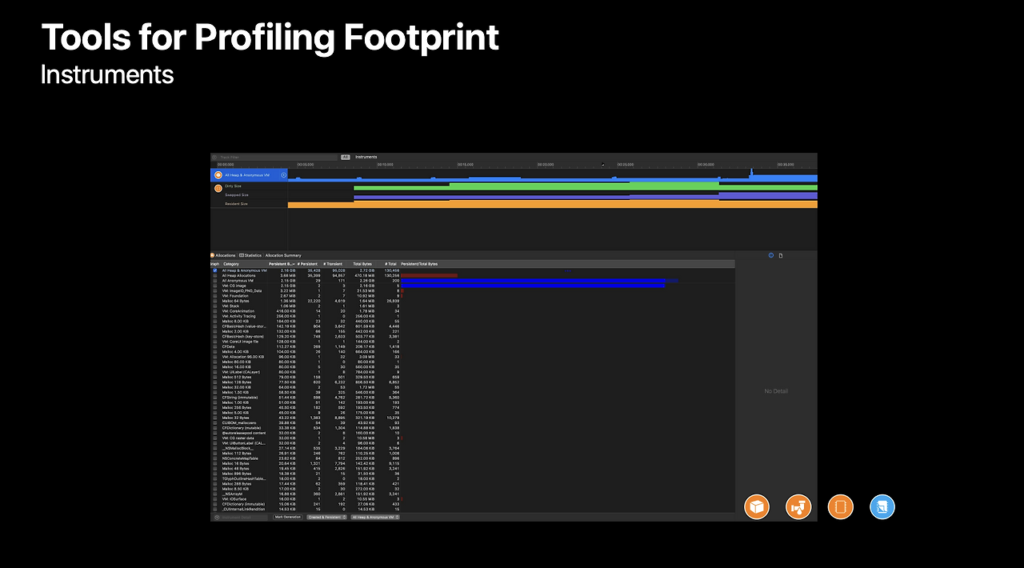Image resolution: width=1024 pixels, height=568 pixels.
Task: Select the VM: CoreUI image file row
Action: [472, 342]
